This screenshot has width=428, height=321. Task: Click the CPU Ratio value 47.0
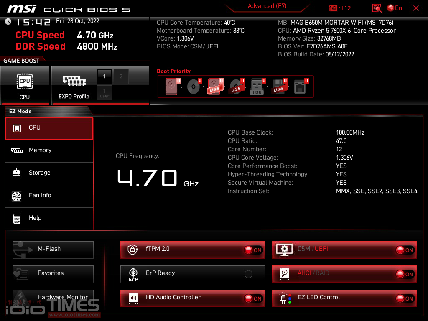(x=341, y=141)
